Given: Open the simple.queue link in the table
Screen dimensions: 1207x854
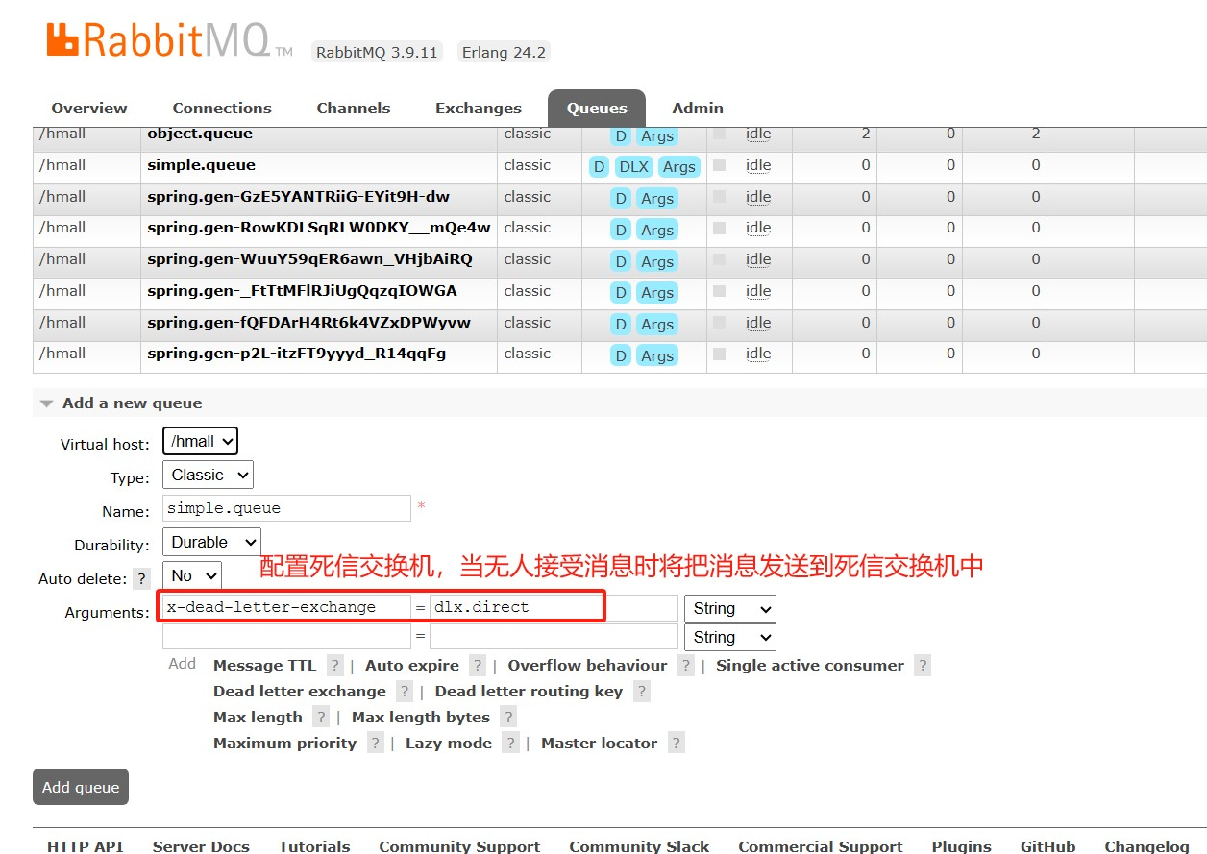Looking at the screenshot, I should click(202, 165).
